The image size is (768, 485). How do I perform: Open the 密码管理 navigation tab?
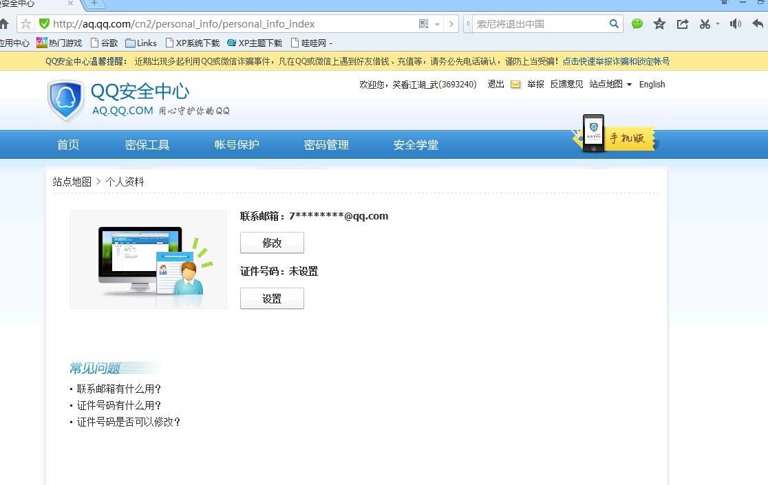click(x=326, y=145)
